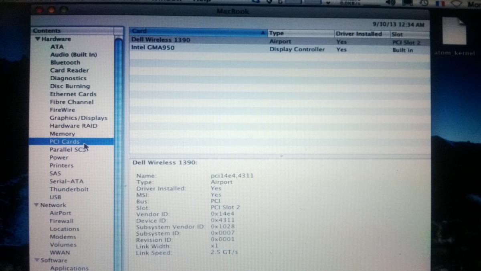Select Thunderbolt in the sidebar
This screenshot has width=481, height=271.
[x=69, y=189]
